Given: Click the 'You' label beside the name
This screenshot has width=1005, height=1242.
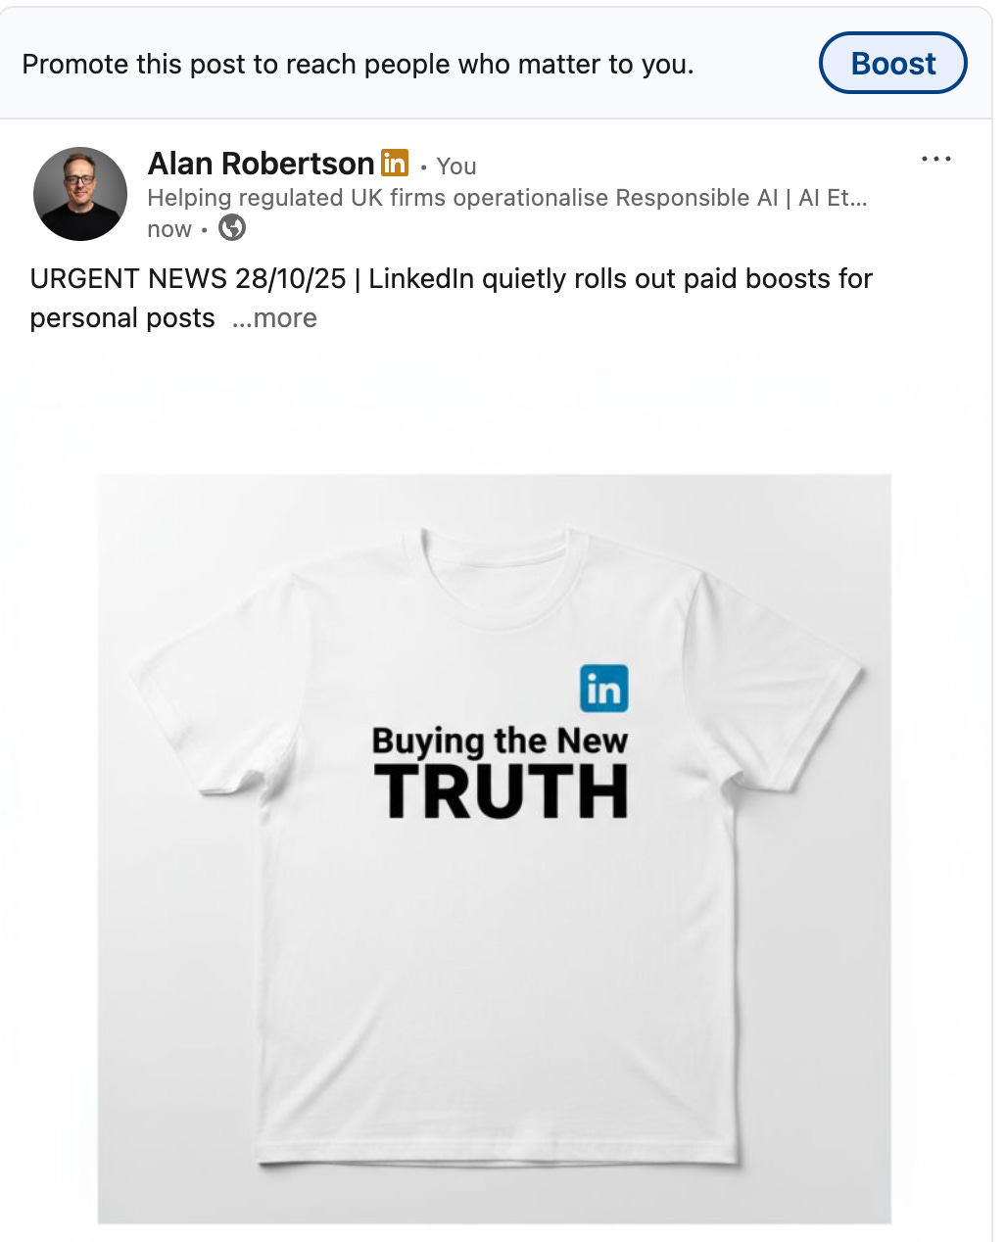Looking at the screenshot, I should (456, 167).
